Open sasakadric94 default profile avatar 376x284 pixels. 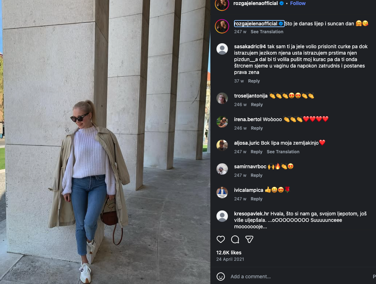222,49
